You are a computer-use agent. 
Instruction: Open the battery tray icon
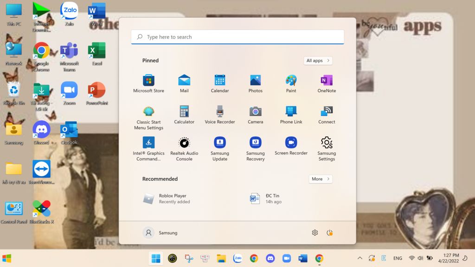pyautogui.click(x=430, y=258)
